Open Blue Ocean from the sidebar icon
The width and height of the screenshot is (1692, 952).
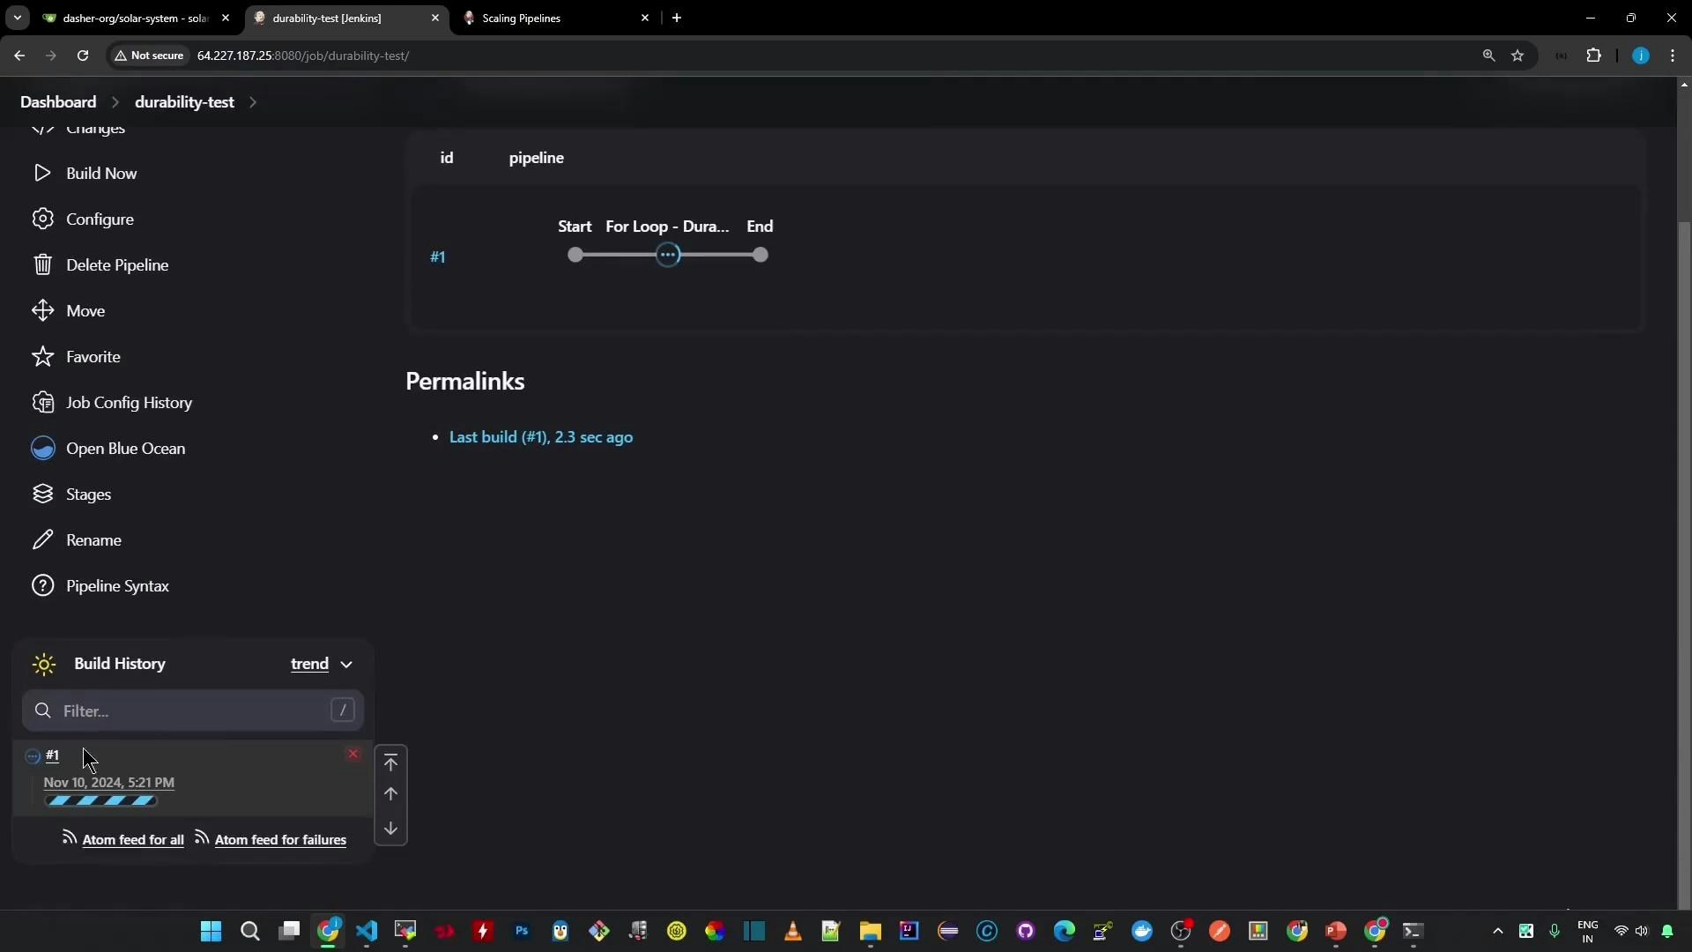tap(42, 448)
